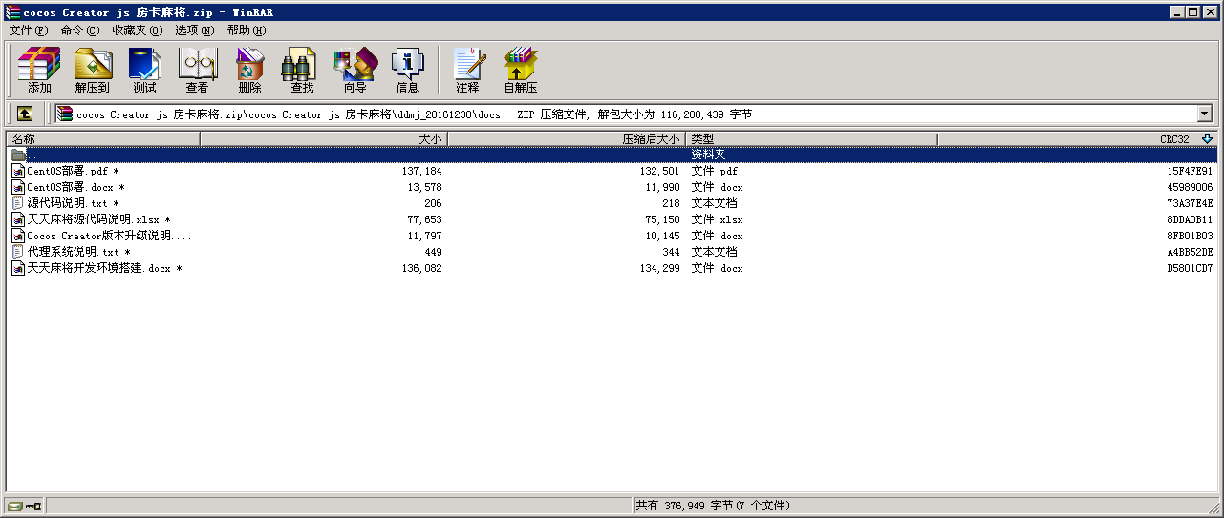Sort by the Name (名称) column header
This screenshot has height=518, width=1224.
[103, 139]
